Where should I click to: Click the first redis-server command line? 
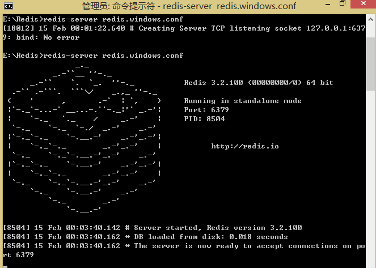[93, 19]
